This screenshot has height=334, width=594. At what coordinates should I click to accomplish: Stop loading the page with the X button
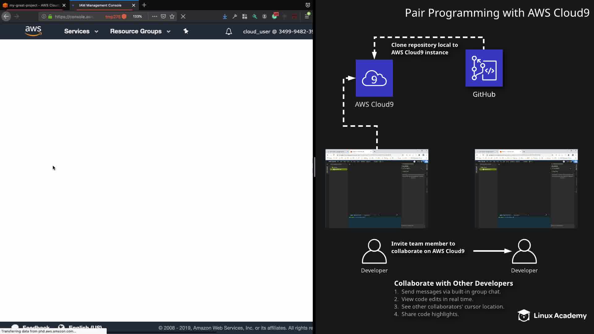pyautogui.click(x=183, y=16)
